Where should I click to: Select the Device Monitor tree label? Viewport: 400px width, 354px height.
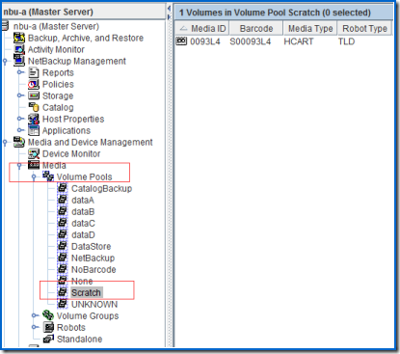[71, 153]
